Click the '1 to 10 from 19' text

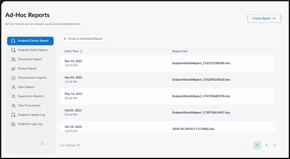click(x=70, y=145)
